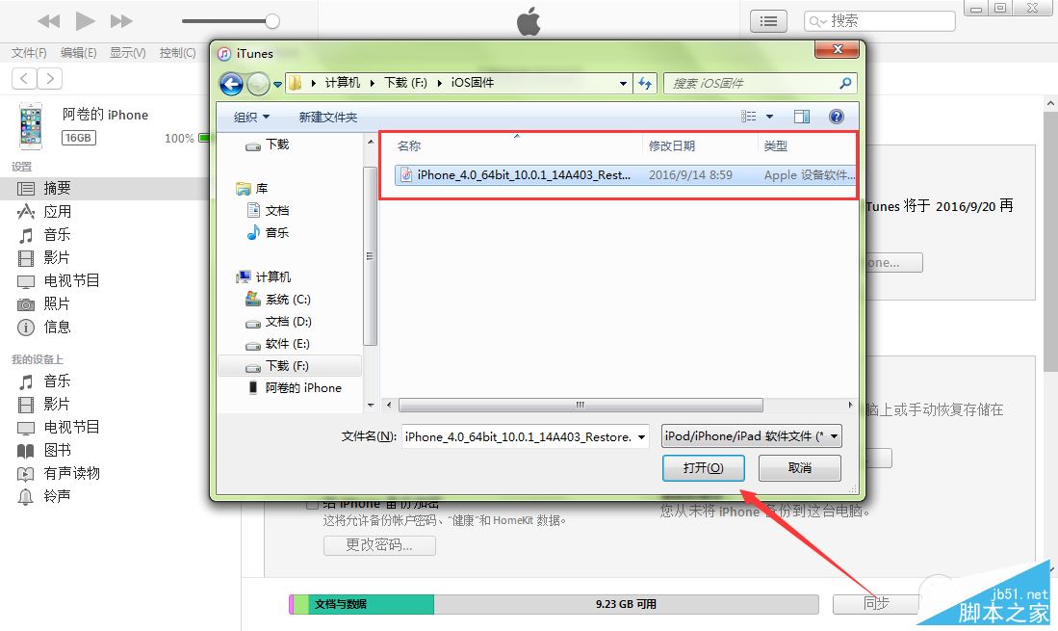1058x631 pixels.
Task: Click the 打开(O) button
Action: 703,467
